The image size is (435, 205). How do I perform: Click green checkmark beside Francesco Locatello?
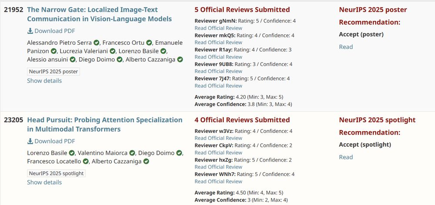click(x=86, y=162)
